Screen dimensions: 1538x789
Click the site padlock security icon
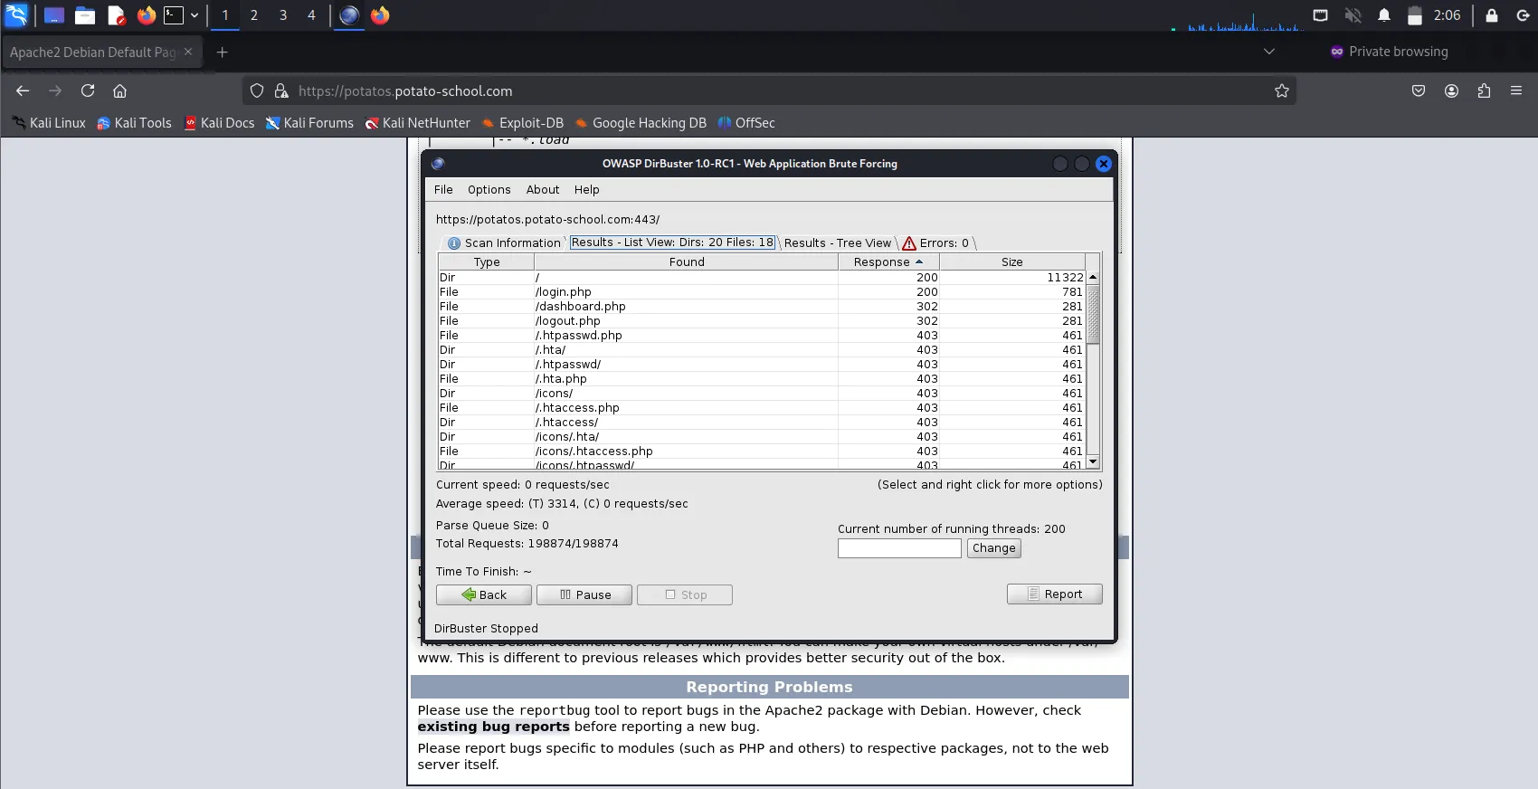(281, 90)
